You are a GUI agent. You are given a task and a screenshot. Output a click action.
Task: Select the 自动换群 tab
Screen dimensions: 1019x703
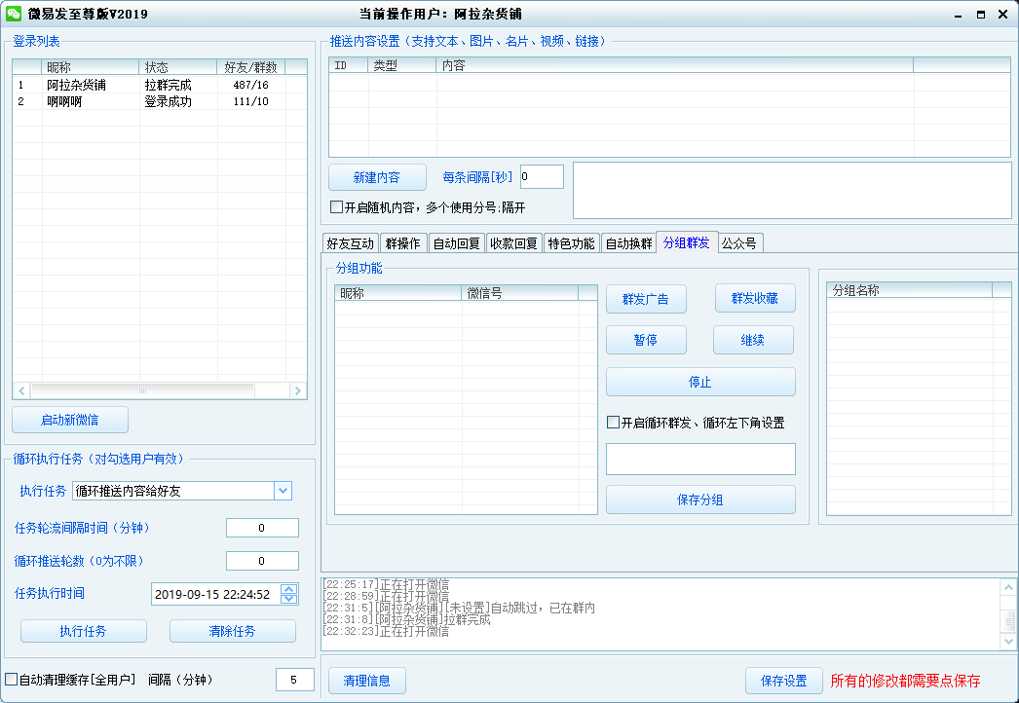coord(628,243)
